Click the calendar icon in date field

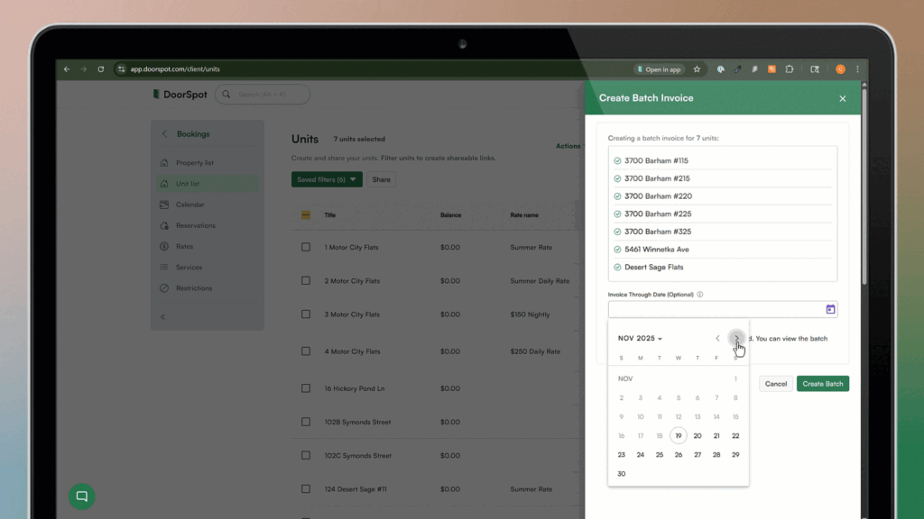point(830,309)
